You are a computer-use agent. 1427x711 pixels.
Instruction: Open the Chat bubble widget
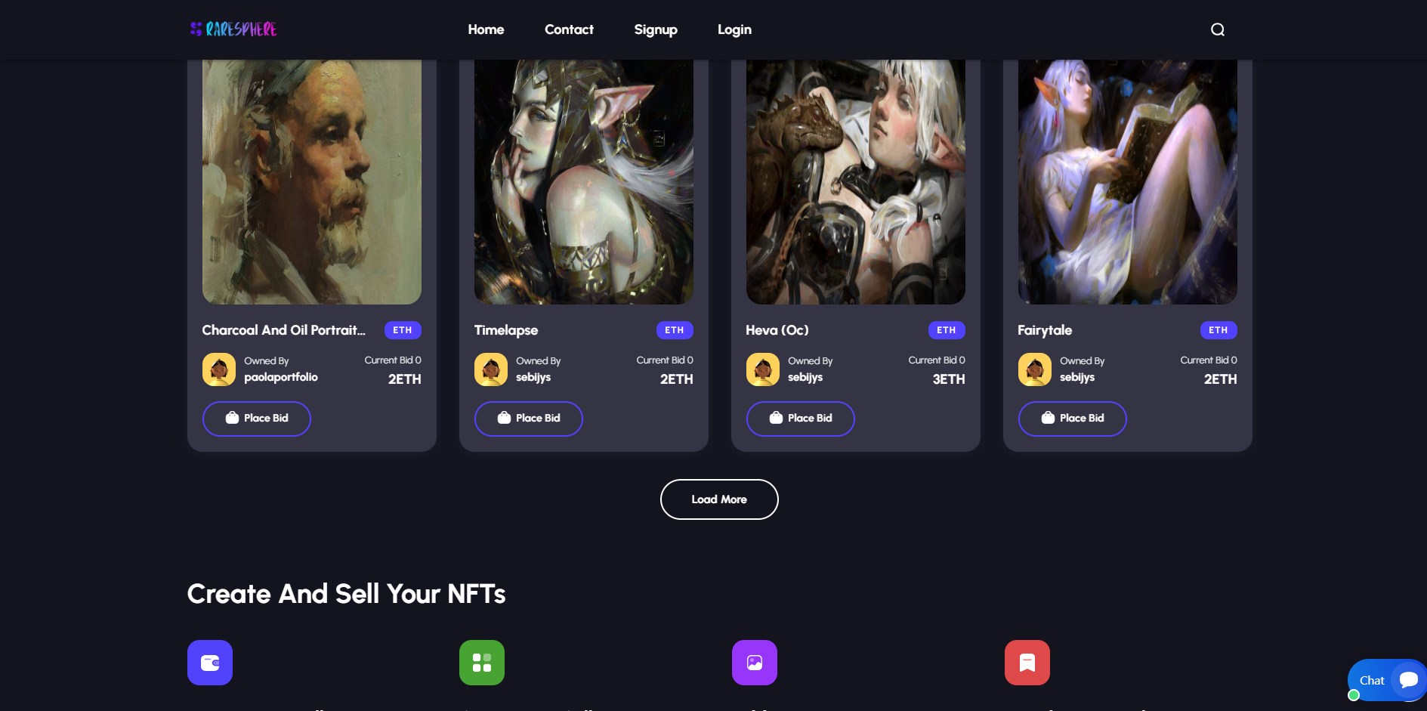tap(1387, 680)
